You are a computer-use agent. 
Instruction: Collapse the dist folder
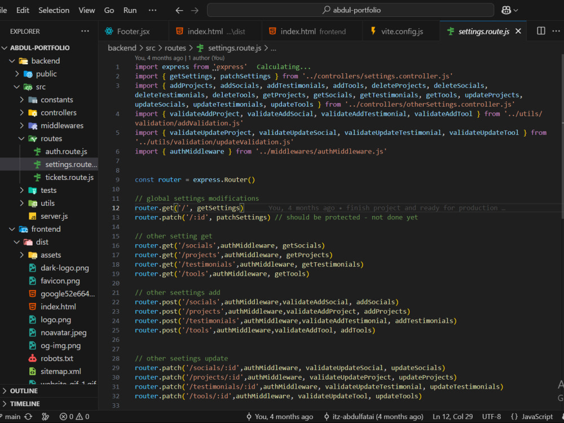(42, 242)
